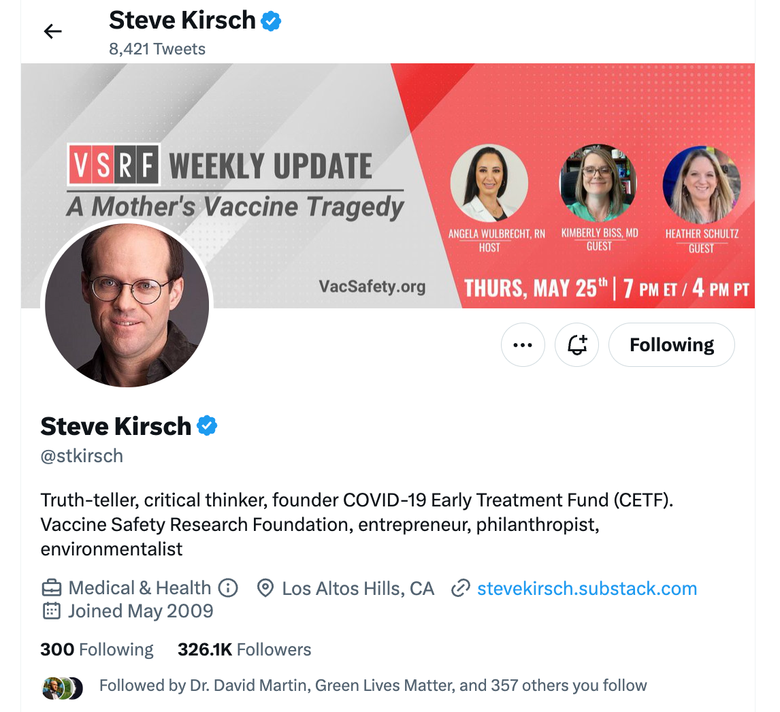Viewport: 780px width, 712px height.
Task: Click the info icon beside Medical & Health
Action: coord(228,588)
